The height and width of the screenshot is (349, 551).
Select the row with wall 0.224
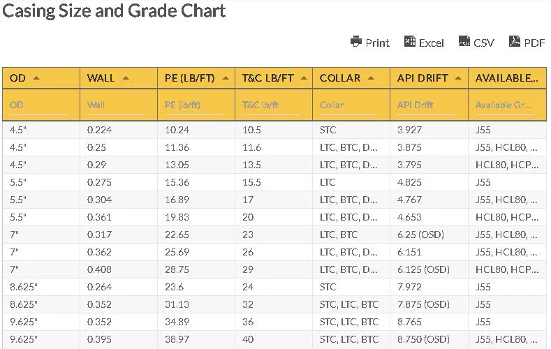click(x=100, y=130)
